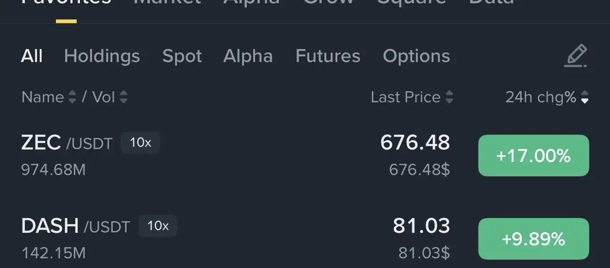Viewport: 610px width, 268px height.
Task: Tap the ZEC volume 974.68M
Action: (53, 169)
